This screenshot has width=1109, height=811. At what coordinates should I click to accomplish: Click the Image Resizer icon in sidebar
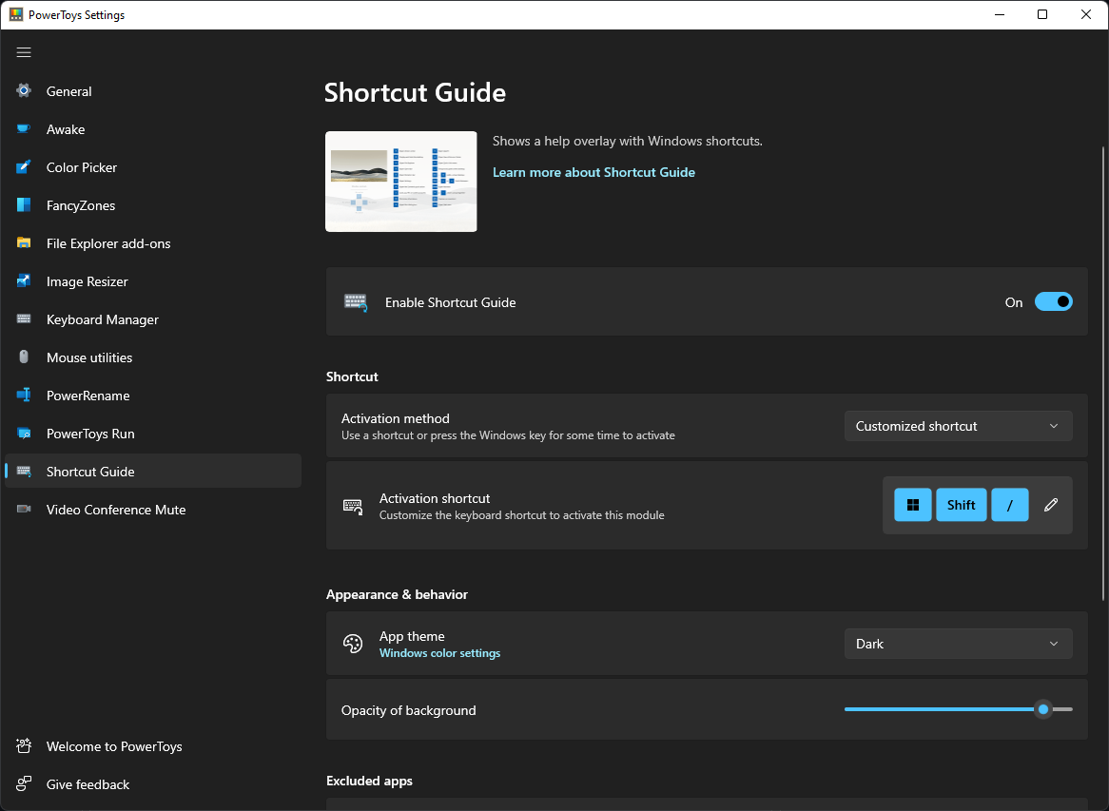pos(23,281)
